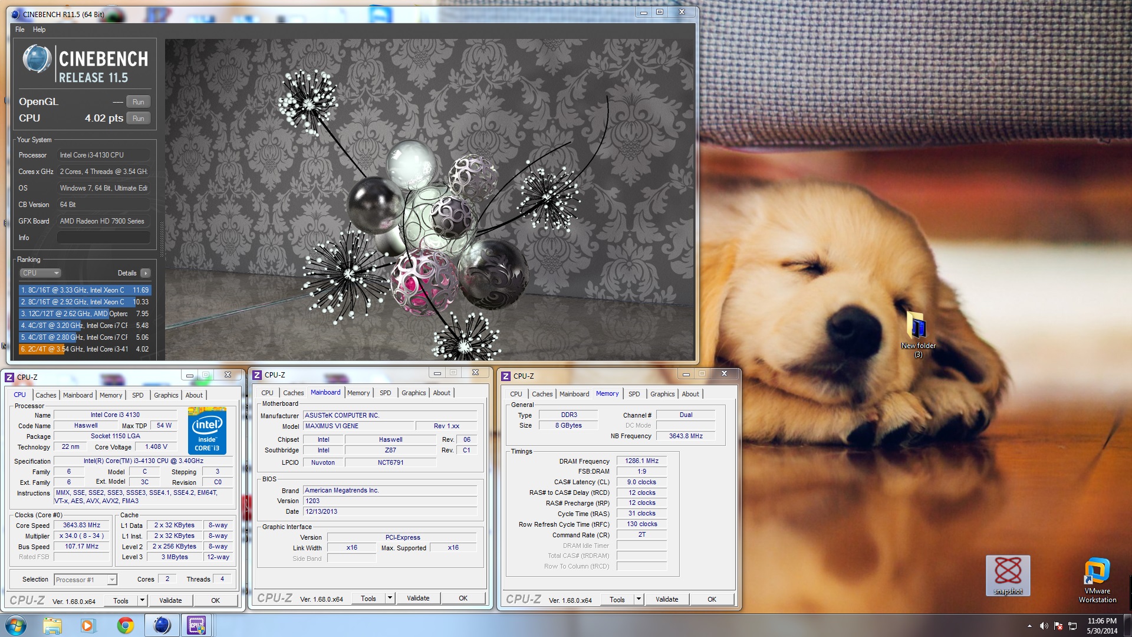
Task: Open Memory tab in middle CPU-Z window
Action: (x=358, y=393)
